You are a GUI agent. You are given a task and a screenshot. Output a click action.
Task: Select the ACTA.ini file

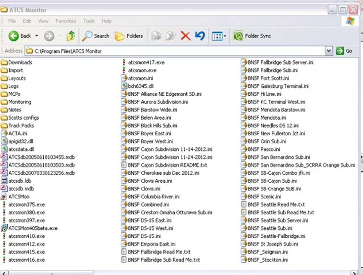point(14,133)
